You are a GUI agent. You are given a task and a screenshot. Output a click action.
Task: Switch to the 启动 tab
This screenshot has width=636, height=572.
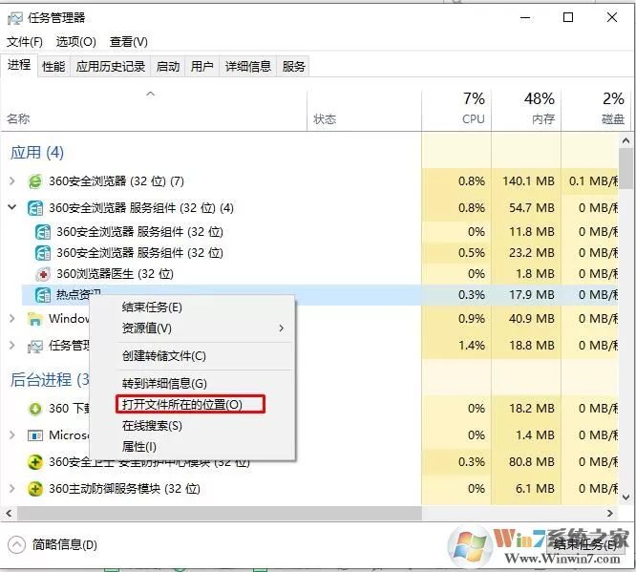[168, 66]
